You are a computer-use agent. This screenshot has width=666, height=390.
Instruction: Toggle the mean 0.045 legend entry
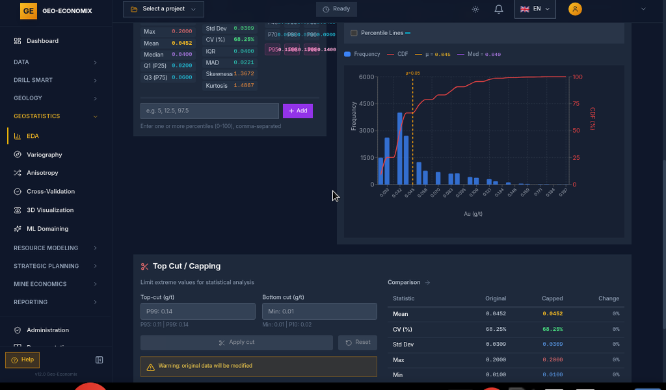[433, 55]
